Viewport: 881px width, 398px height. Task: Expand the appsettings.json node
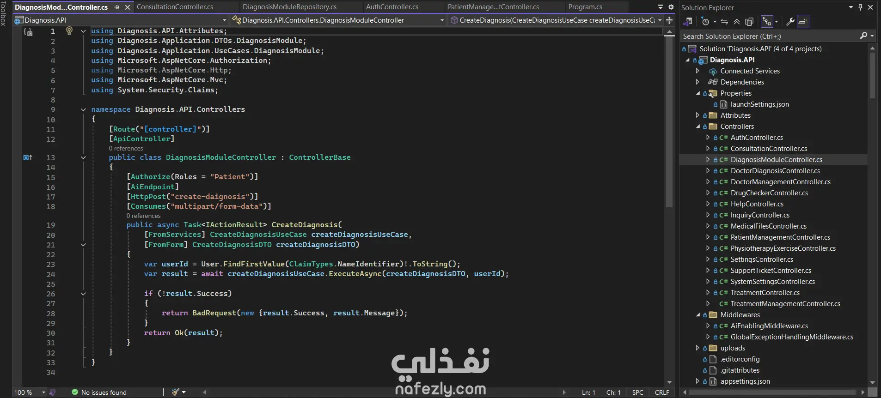(698, 381)
